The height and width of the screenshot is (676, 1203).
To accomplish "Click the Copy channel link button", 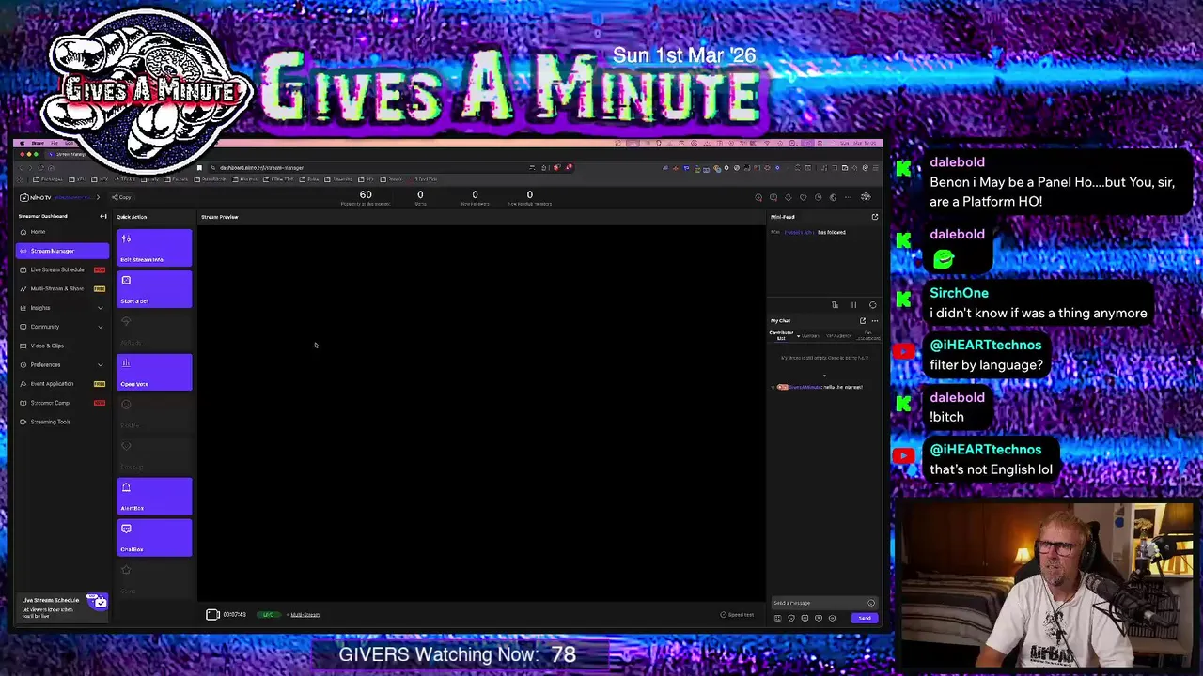I will (x=121, y=197).
